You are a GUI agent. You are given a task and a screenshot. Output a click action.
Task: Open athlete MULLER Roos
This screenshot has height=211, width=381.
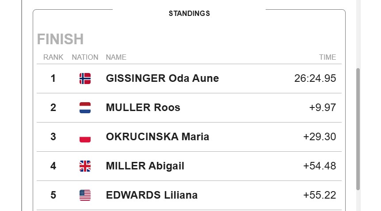[x=143, y=107]
